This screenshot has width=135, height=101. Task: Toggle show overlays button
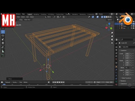click(98, 17)
